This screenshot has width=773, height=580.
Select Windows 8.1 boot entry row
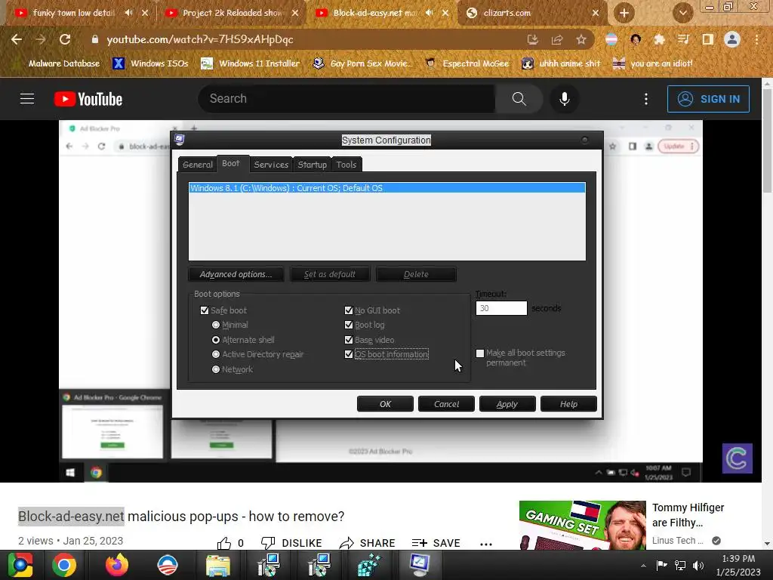(387, 188)
